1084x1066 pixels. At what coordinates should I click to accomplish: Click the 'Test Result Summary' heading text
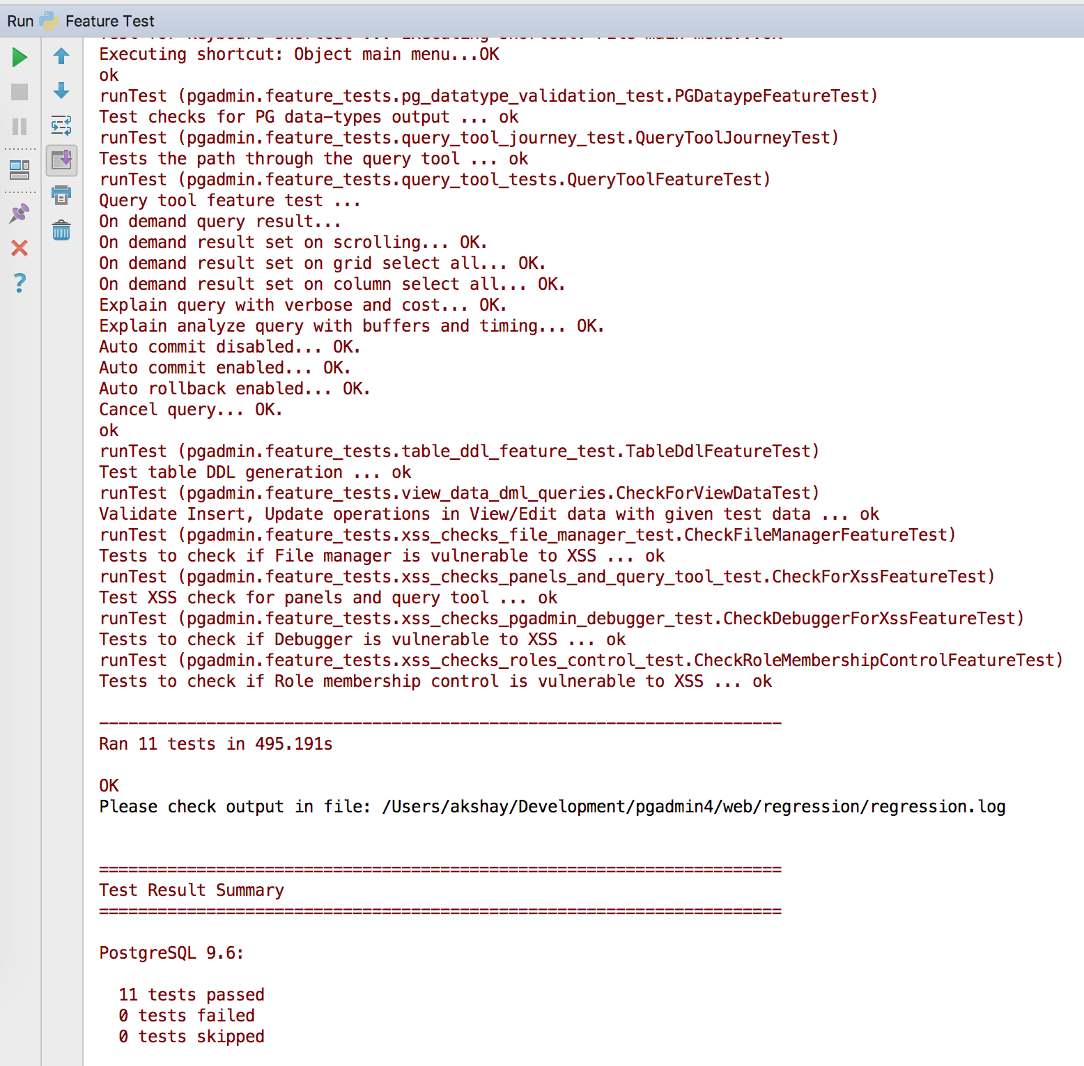click(192, 890)
